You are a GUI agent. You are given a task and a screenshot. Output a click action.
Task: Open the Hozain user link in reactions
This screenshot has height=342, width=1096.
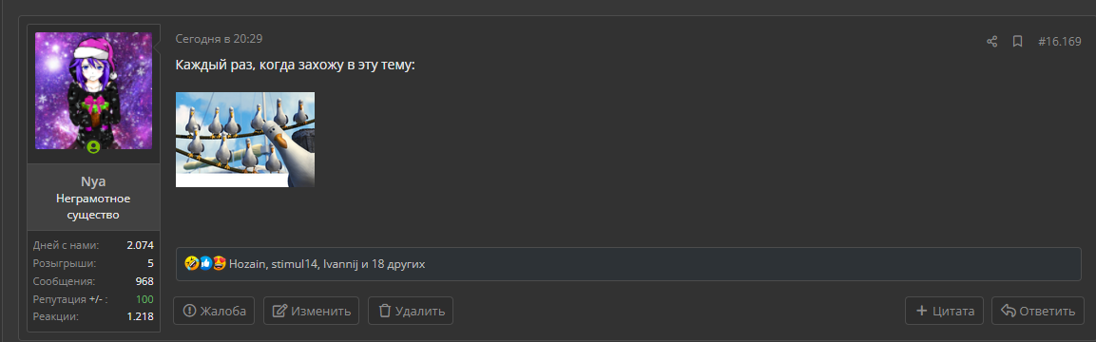coord(246,264)
